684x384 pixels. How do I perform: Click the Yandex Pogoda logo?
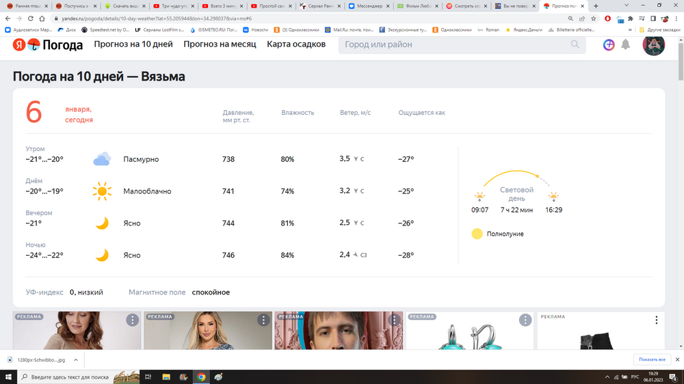point(47,45)
